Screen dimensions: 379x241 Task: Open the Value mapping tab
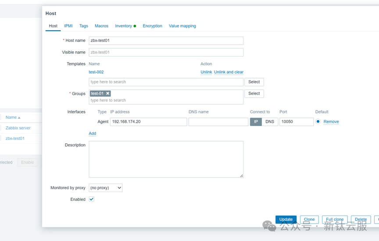click(182, 26)
